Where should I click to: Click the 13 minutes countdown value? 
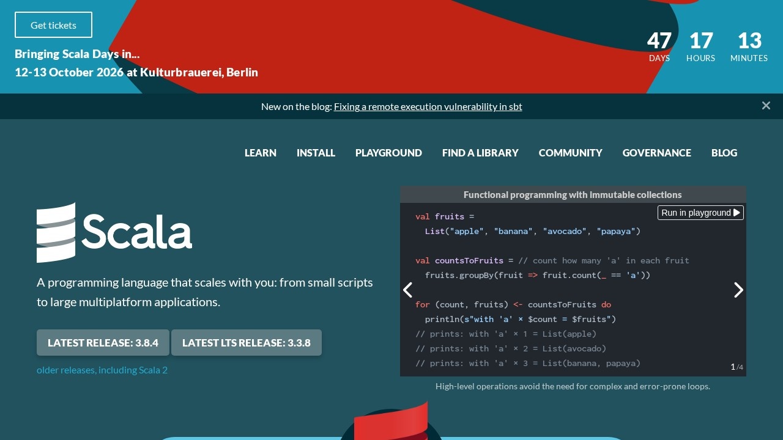749,41
